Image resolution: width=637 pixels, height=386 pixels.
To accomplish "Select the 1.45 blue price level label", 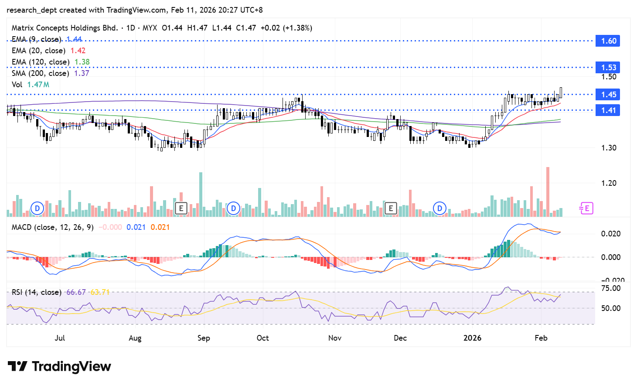I will click(608, 95).
